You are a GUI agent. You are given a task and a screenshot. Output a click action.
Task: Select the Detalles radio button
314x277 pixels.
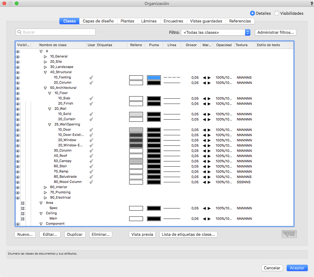coord(252,13)
